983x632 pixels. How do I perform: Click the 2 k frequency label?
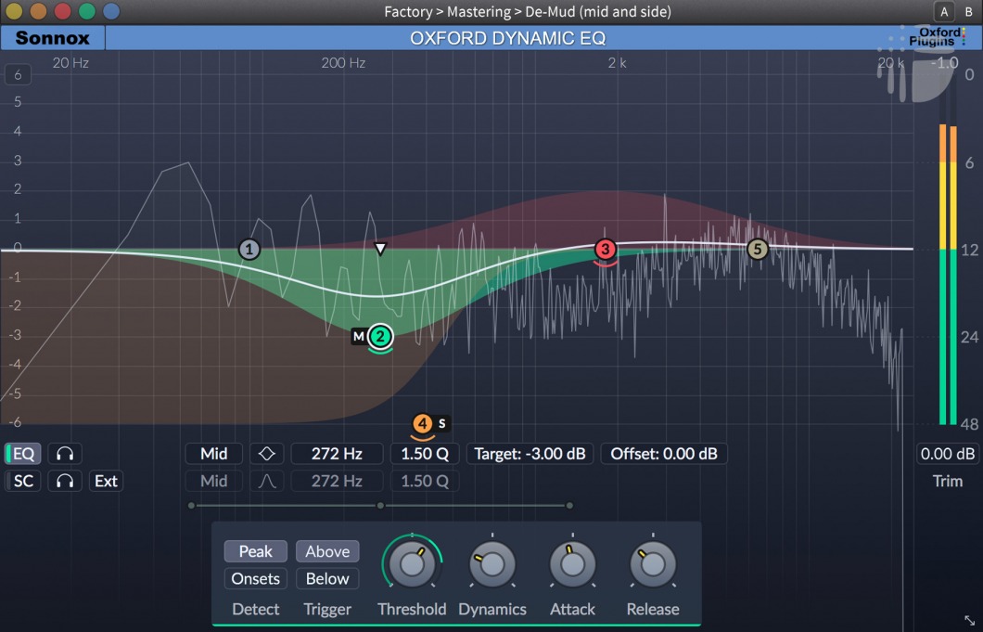click(x=617, y=63)
